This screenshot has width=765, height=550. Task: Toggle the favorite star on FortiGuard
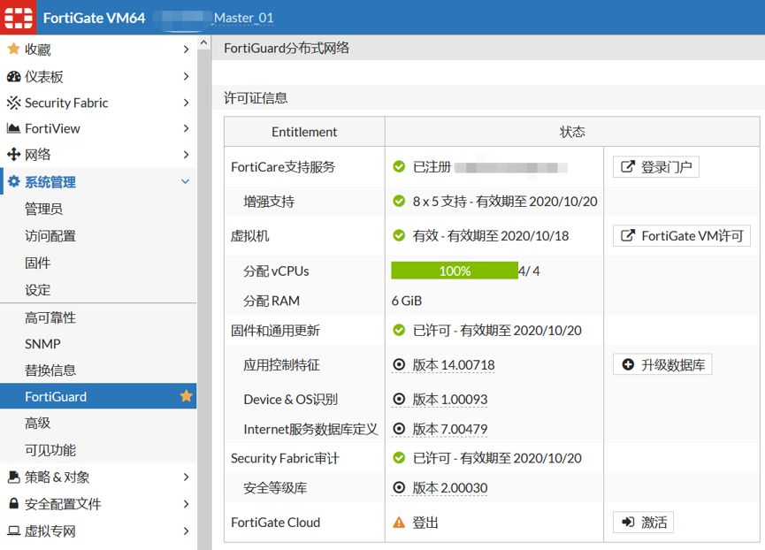[x=186, y=396]
